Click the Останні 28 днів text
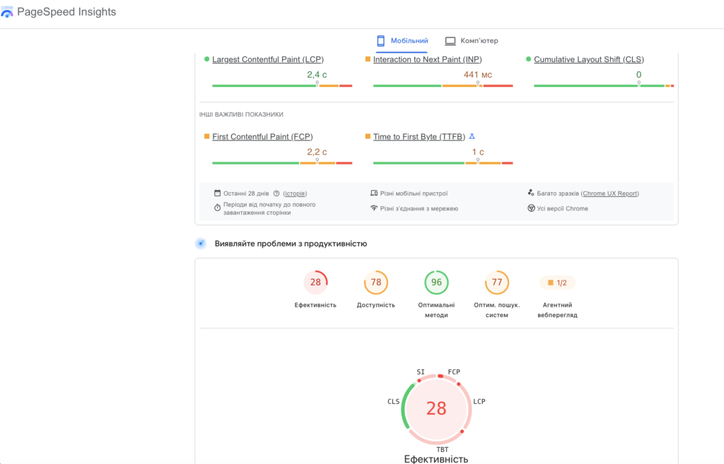The height and width of the screenshot is (464, 724). [246, 194]
